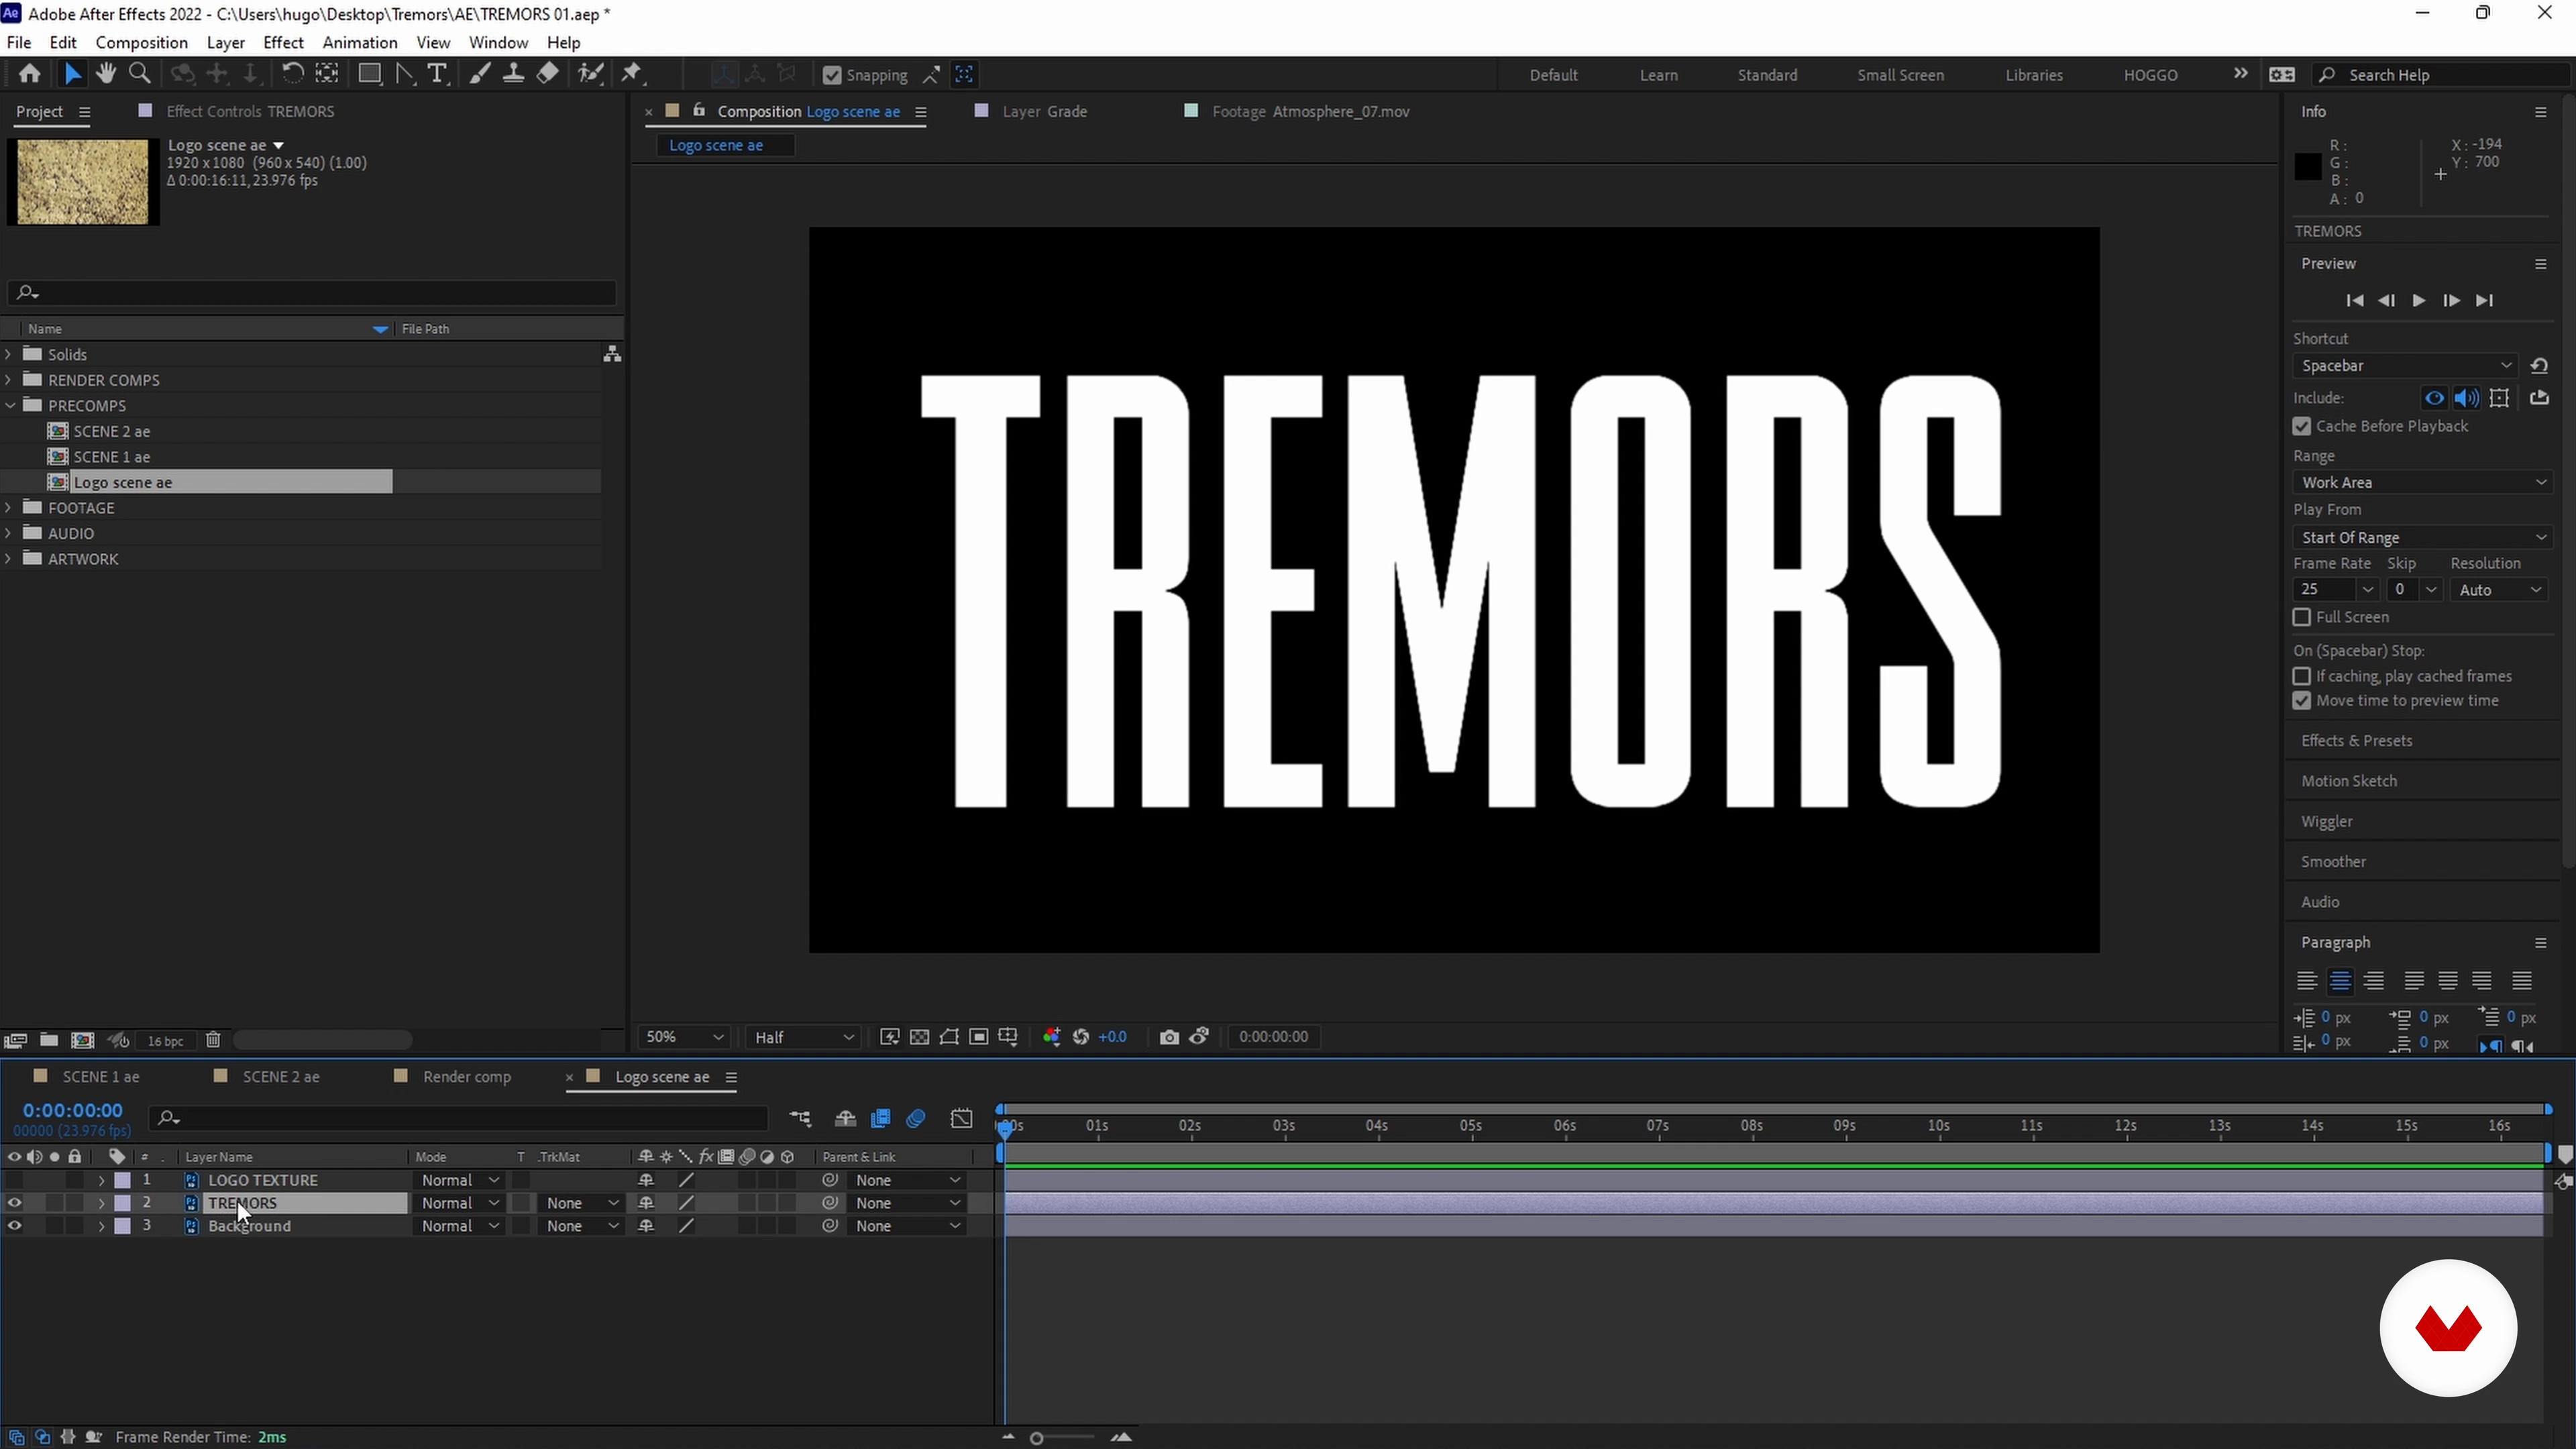Show the LOGO TEXTURE layer visibility
The image size is (2576, 1449).
pos(14,1181)
